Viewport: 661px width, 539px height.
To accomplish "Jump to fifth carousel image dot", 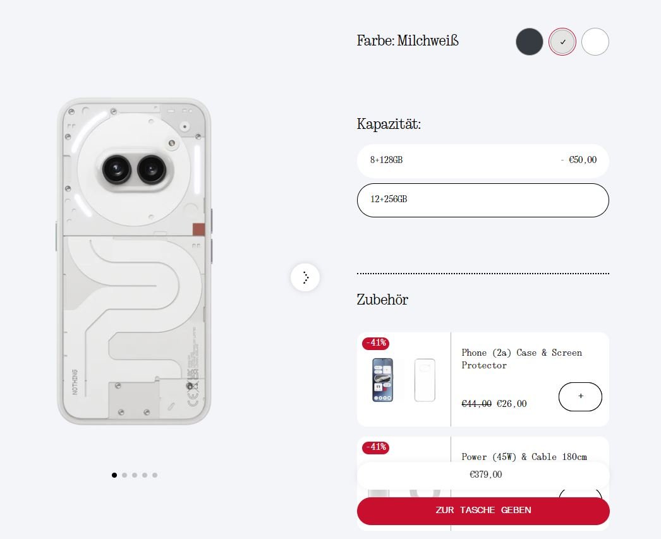I will (x=155, y=475).
